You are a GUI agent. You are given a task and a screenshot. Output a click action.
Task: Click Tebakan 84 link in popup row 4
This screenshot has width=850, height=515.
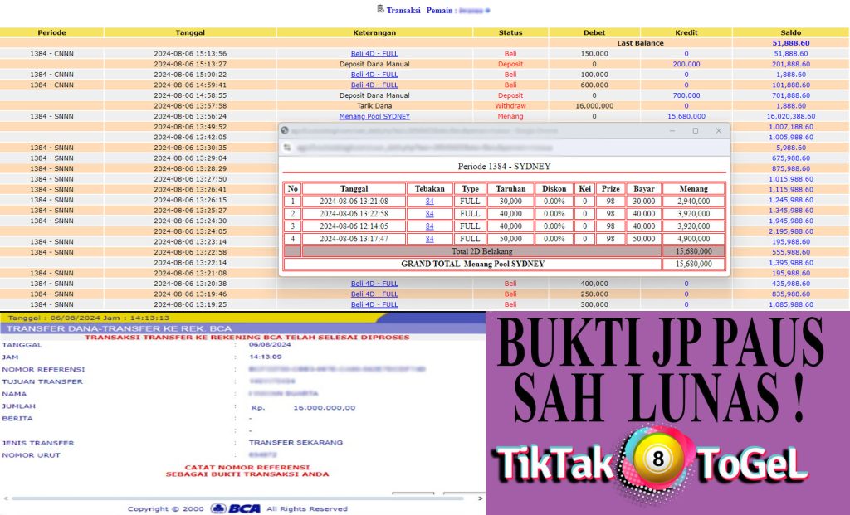point(429,239)
